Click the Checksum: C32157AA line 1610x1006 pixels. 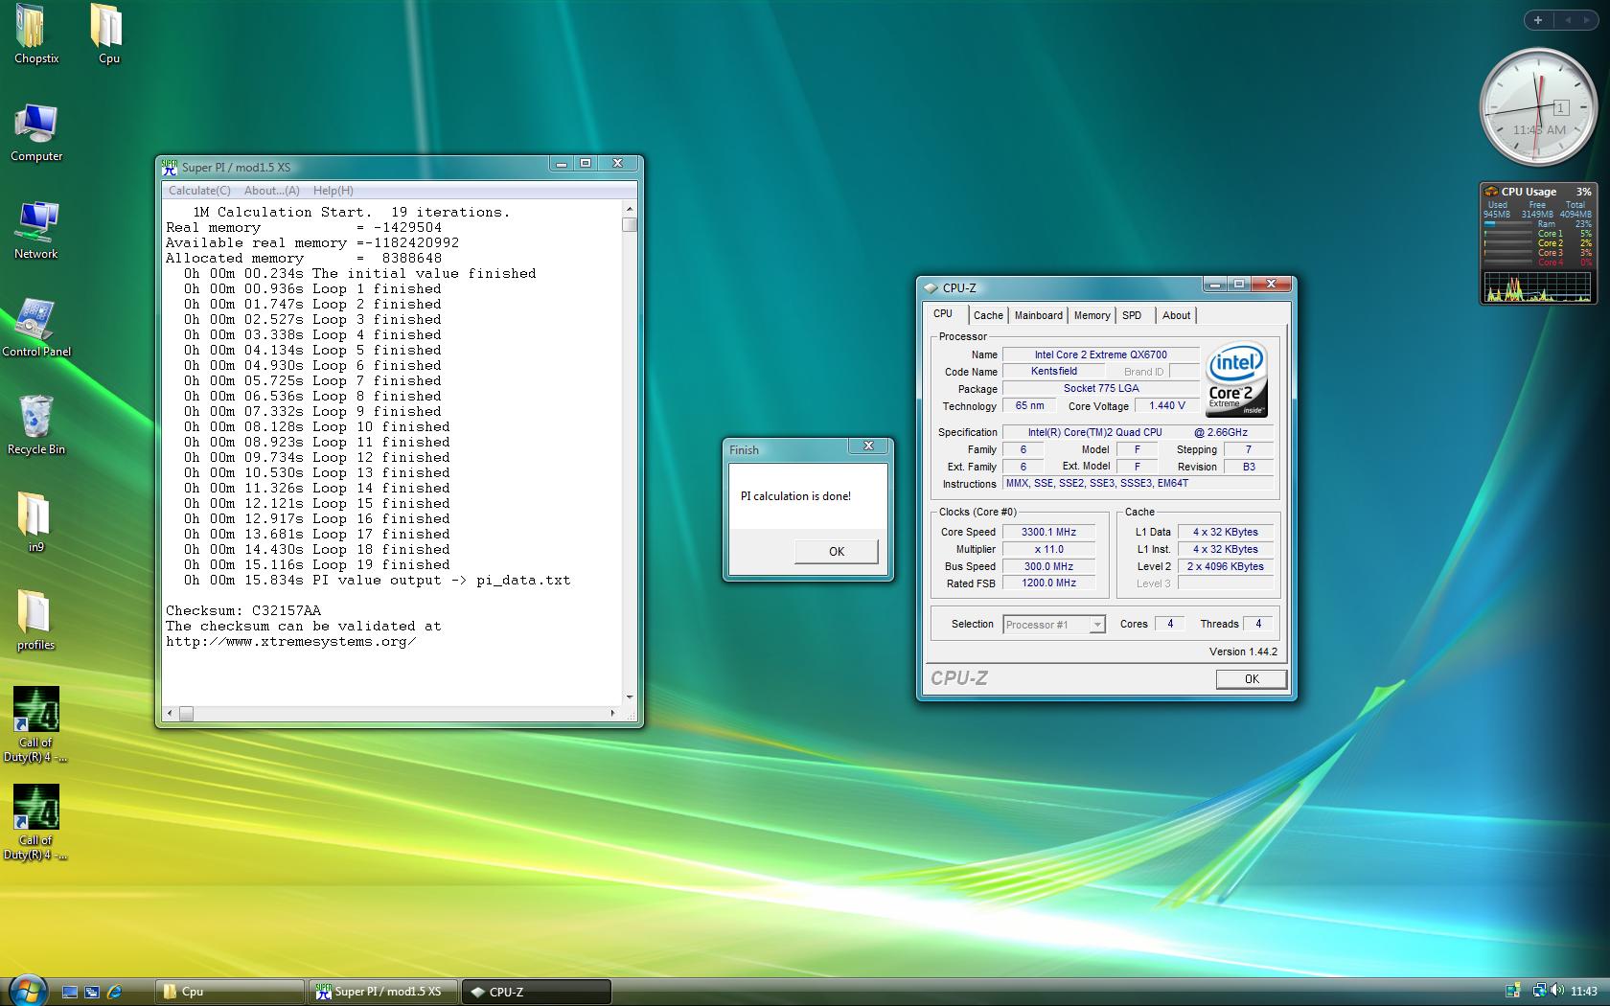pyautogui.click(x=243, y=610)
